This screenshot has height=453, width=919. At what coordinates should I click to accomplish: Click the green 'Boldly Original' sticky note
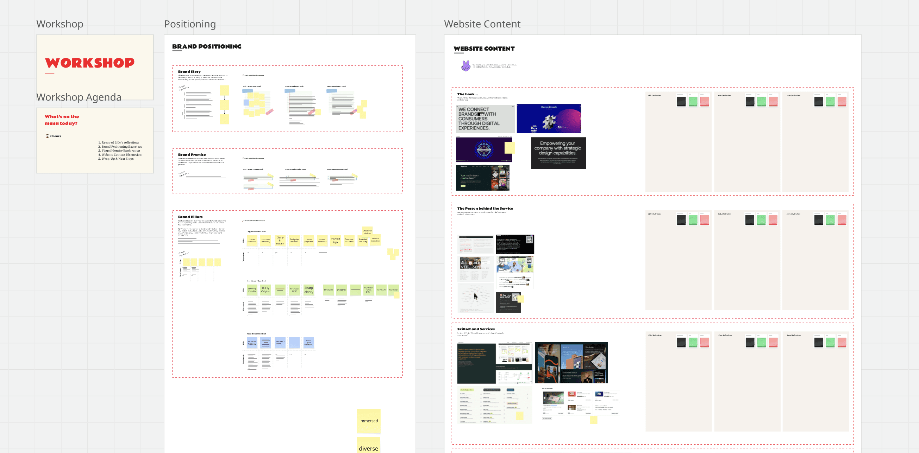(265, 290)
